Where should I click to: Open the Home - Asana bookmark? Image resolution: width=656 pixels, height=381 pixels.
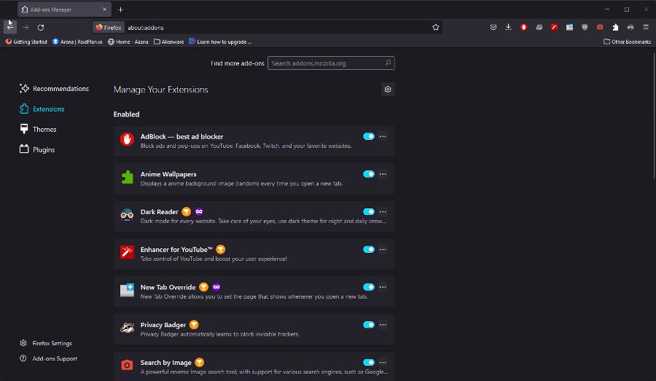point(128,42)
